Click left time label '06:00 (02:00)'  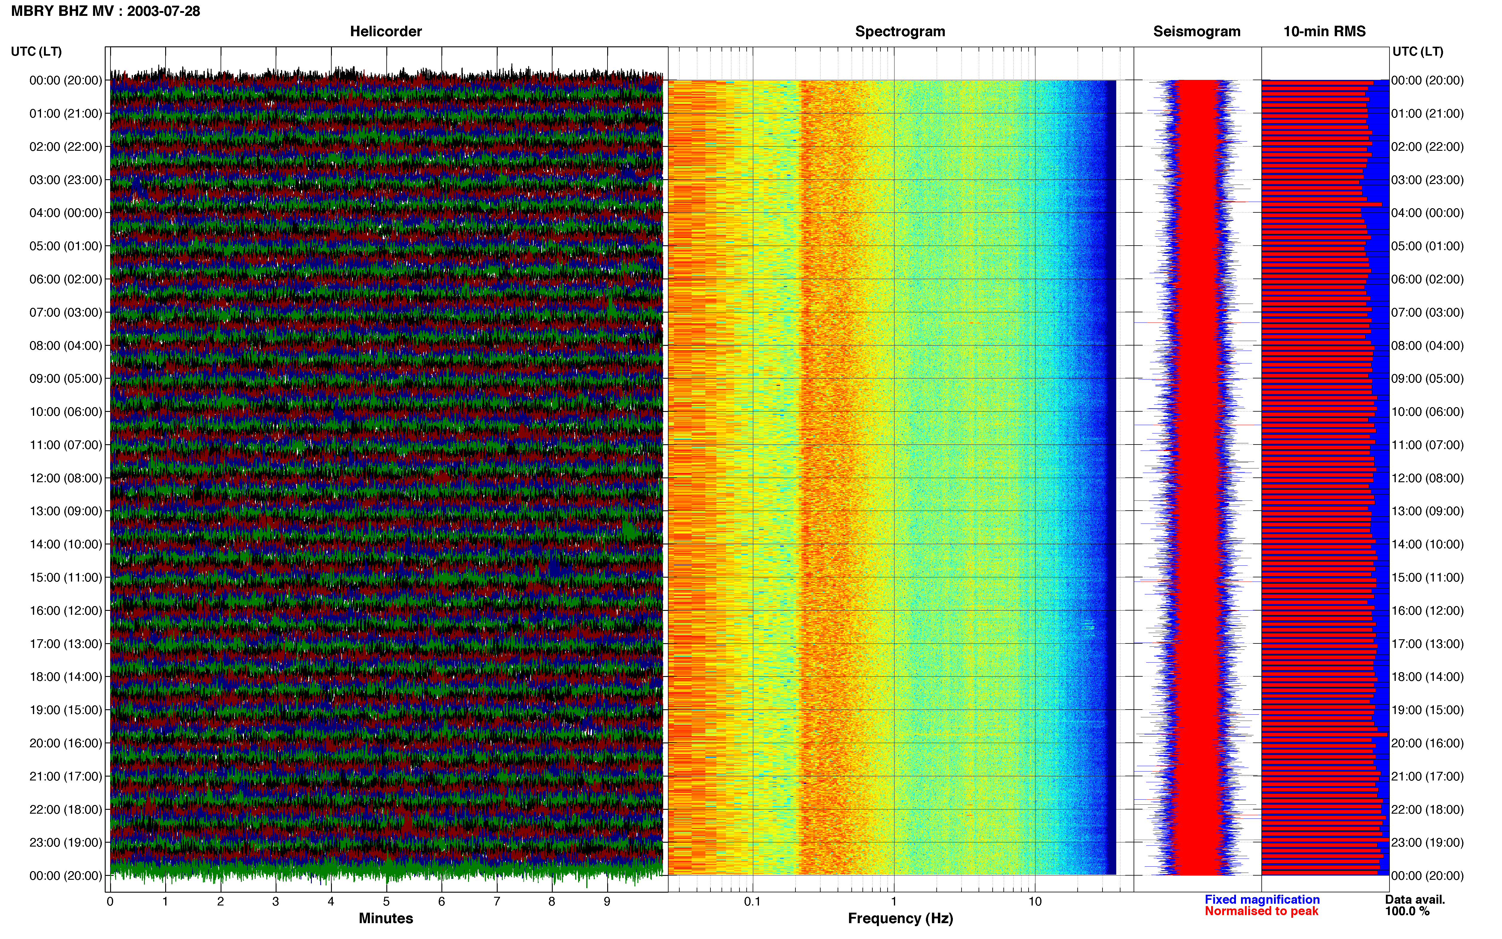(x=66, y=279)
